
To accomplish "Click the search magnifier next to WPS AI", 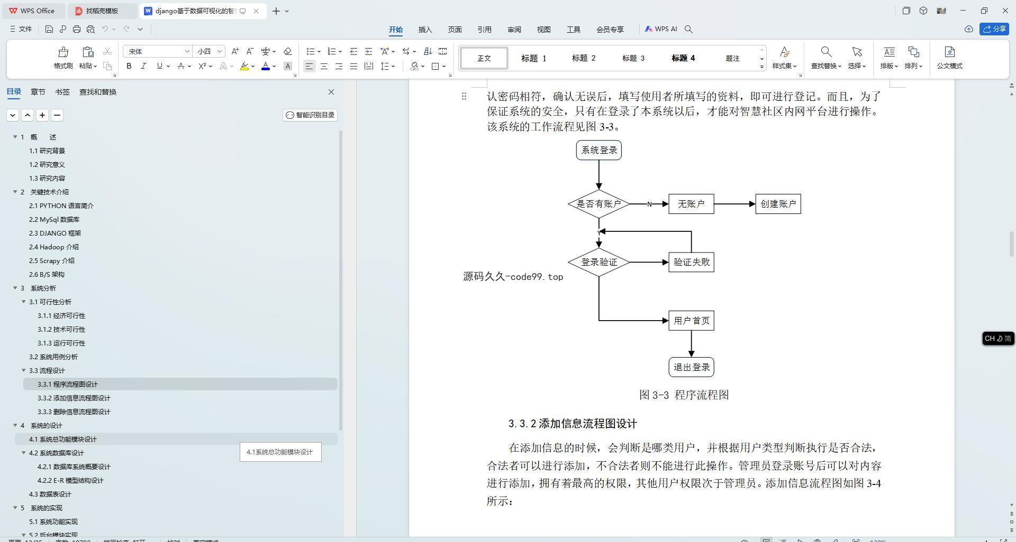I will (688, 29).
